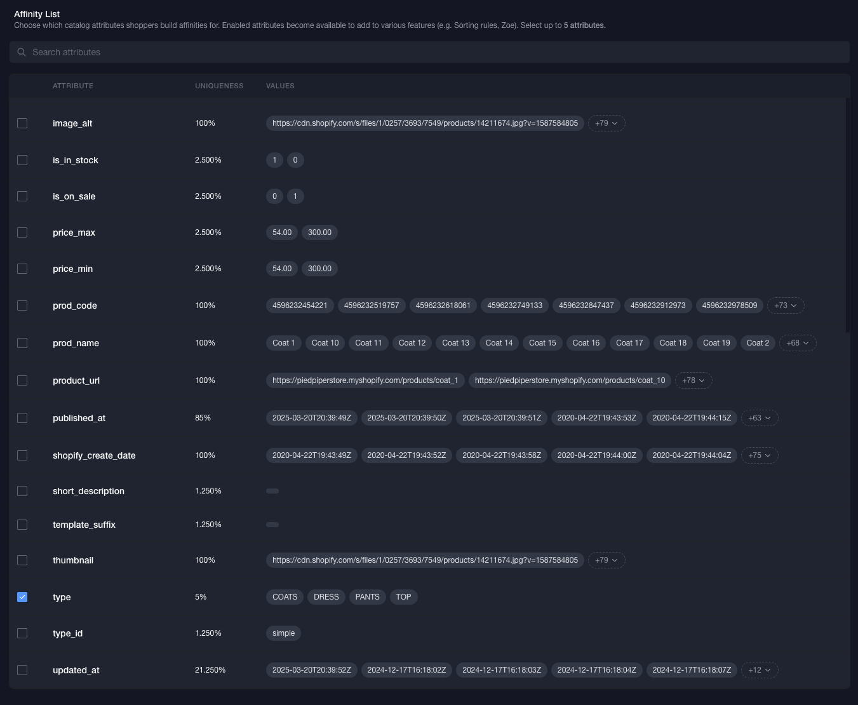858x705 pixels.
Task: Click the VALUES column header
Action: [x=280, y=86]
